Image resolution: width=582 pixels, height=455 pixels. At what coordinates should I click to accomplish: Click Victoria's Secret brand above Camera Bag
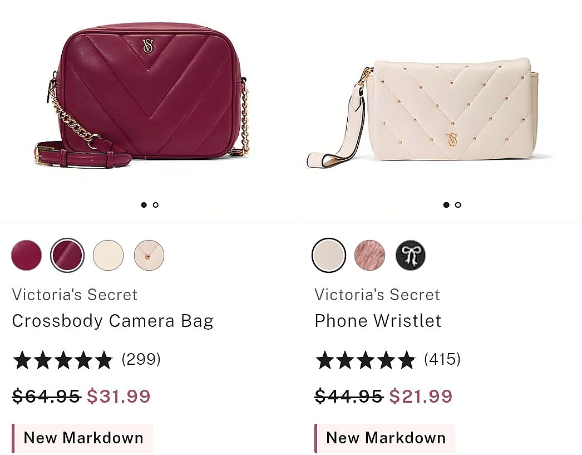click(75, 295)
